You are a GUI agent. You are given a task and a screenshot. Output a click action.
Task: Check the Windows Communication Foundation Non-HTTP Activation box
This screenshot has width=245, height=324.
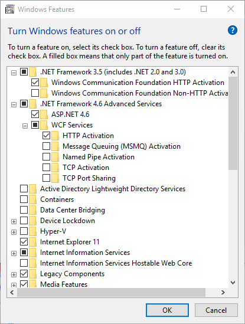35,93
